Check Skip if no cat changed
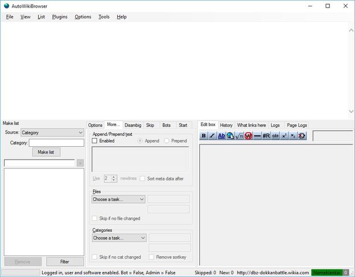This screenshot has height=277, width=355. coord(95,257)
